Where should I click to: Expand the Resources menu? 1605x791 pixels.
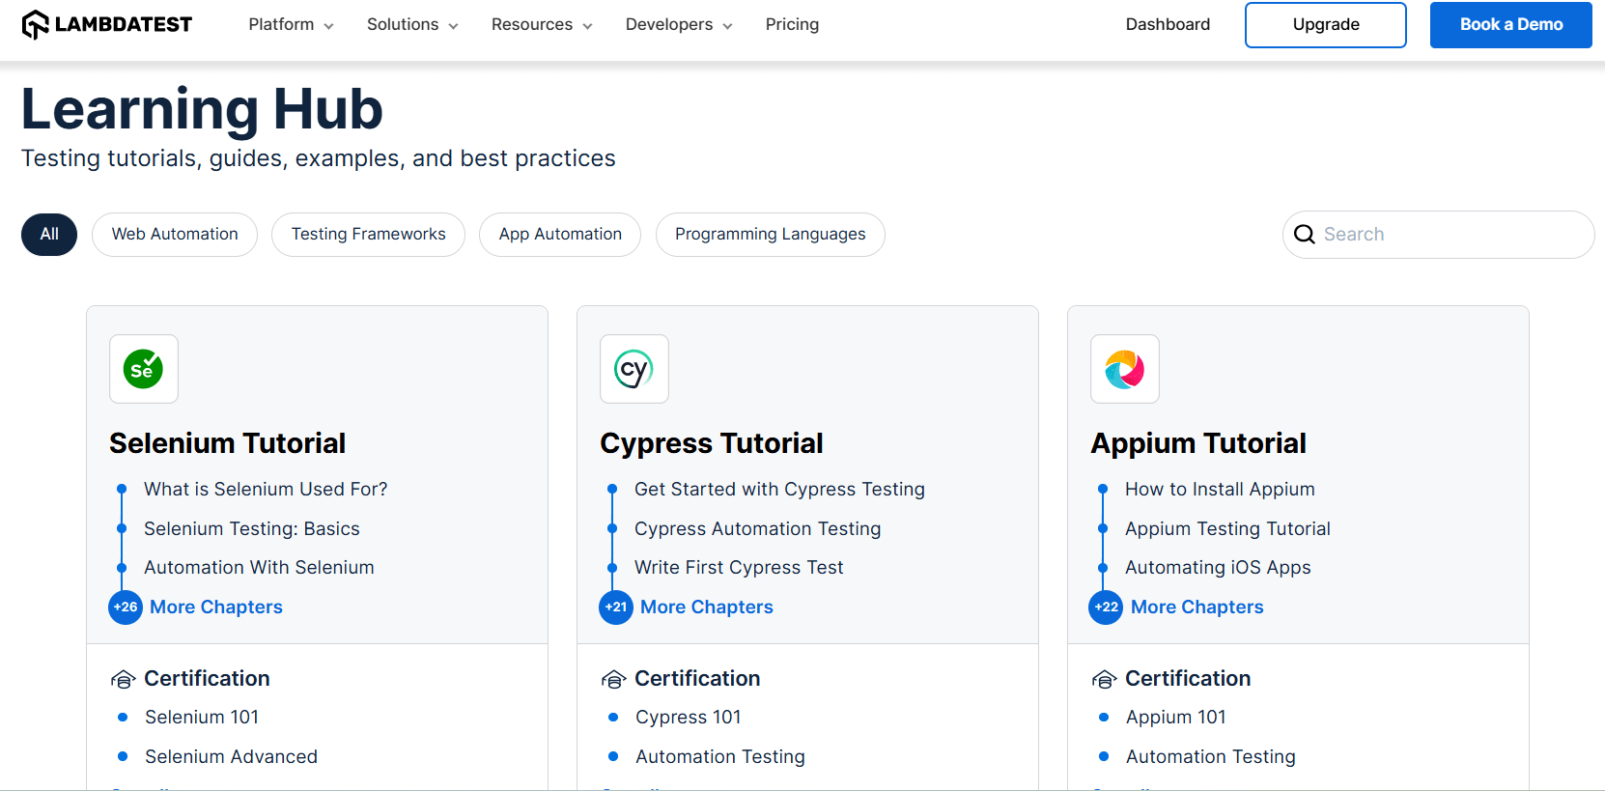click(542, 24)
